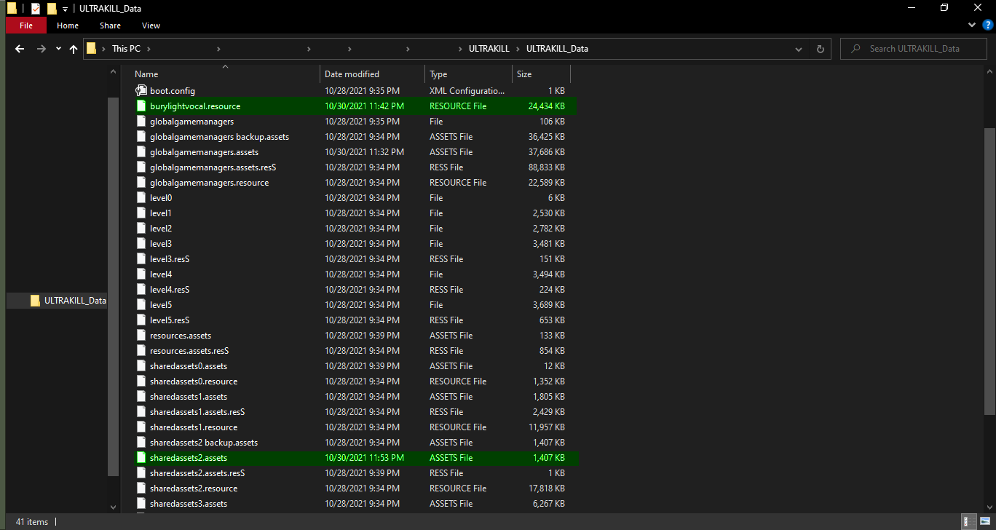Image resolution: width=996 pixels, height=530 pixels.
Task: Select the sharedassets0.resource file name
Action: pos(194,381)
